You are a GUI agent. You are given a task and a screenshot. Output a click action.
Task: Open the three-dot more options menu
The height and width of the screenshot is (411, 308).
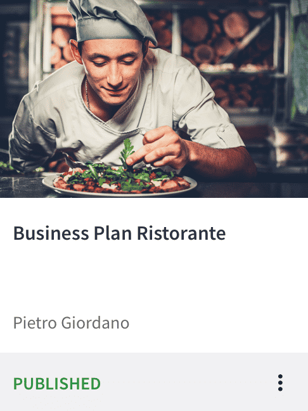click(280, 383)
